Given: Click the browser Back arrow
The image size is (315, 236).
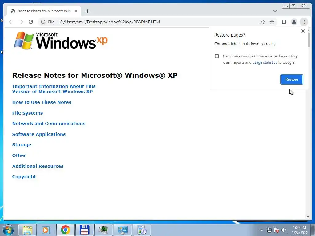Looking at the screenshot, I should click(11, 22).
